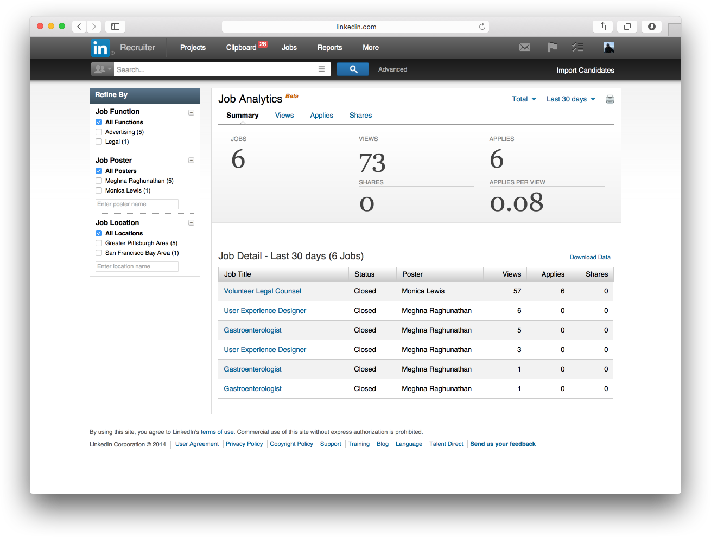Image resolution: width=711 pixels, height=537 pixels.
Task: Open a new Safari tab
Action: 675,30
